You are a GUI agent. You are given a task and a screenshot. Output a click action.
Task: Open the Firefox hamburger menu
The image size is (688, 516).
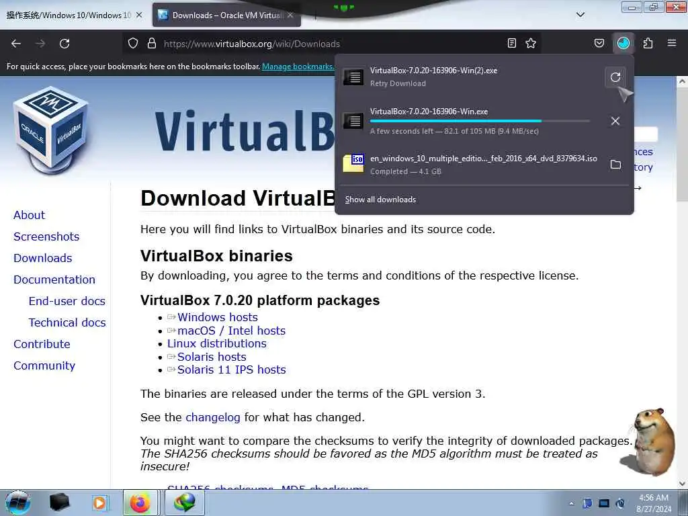click(672, 43)
